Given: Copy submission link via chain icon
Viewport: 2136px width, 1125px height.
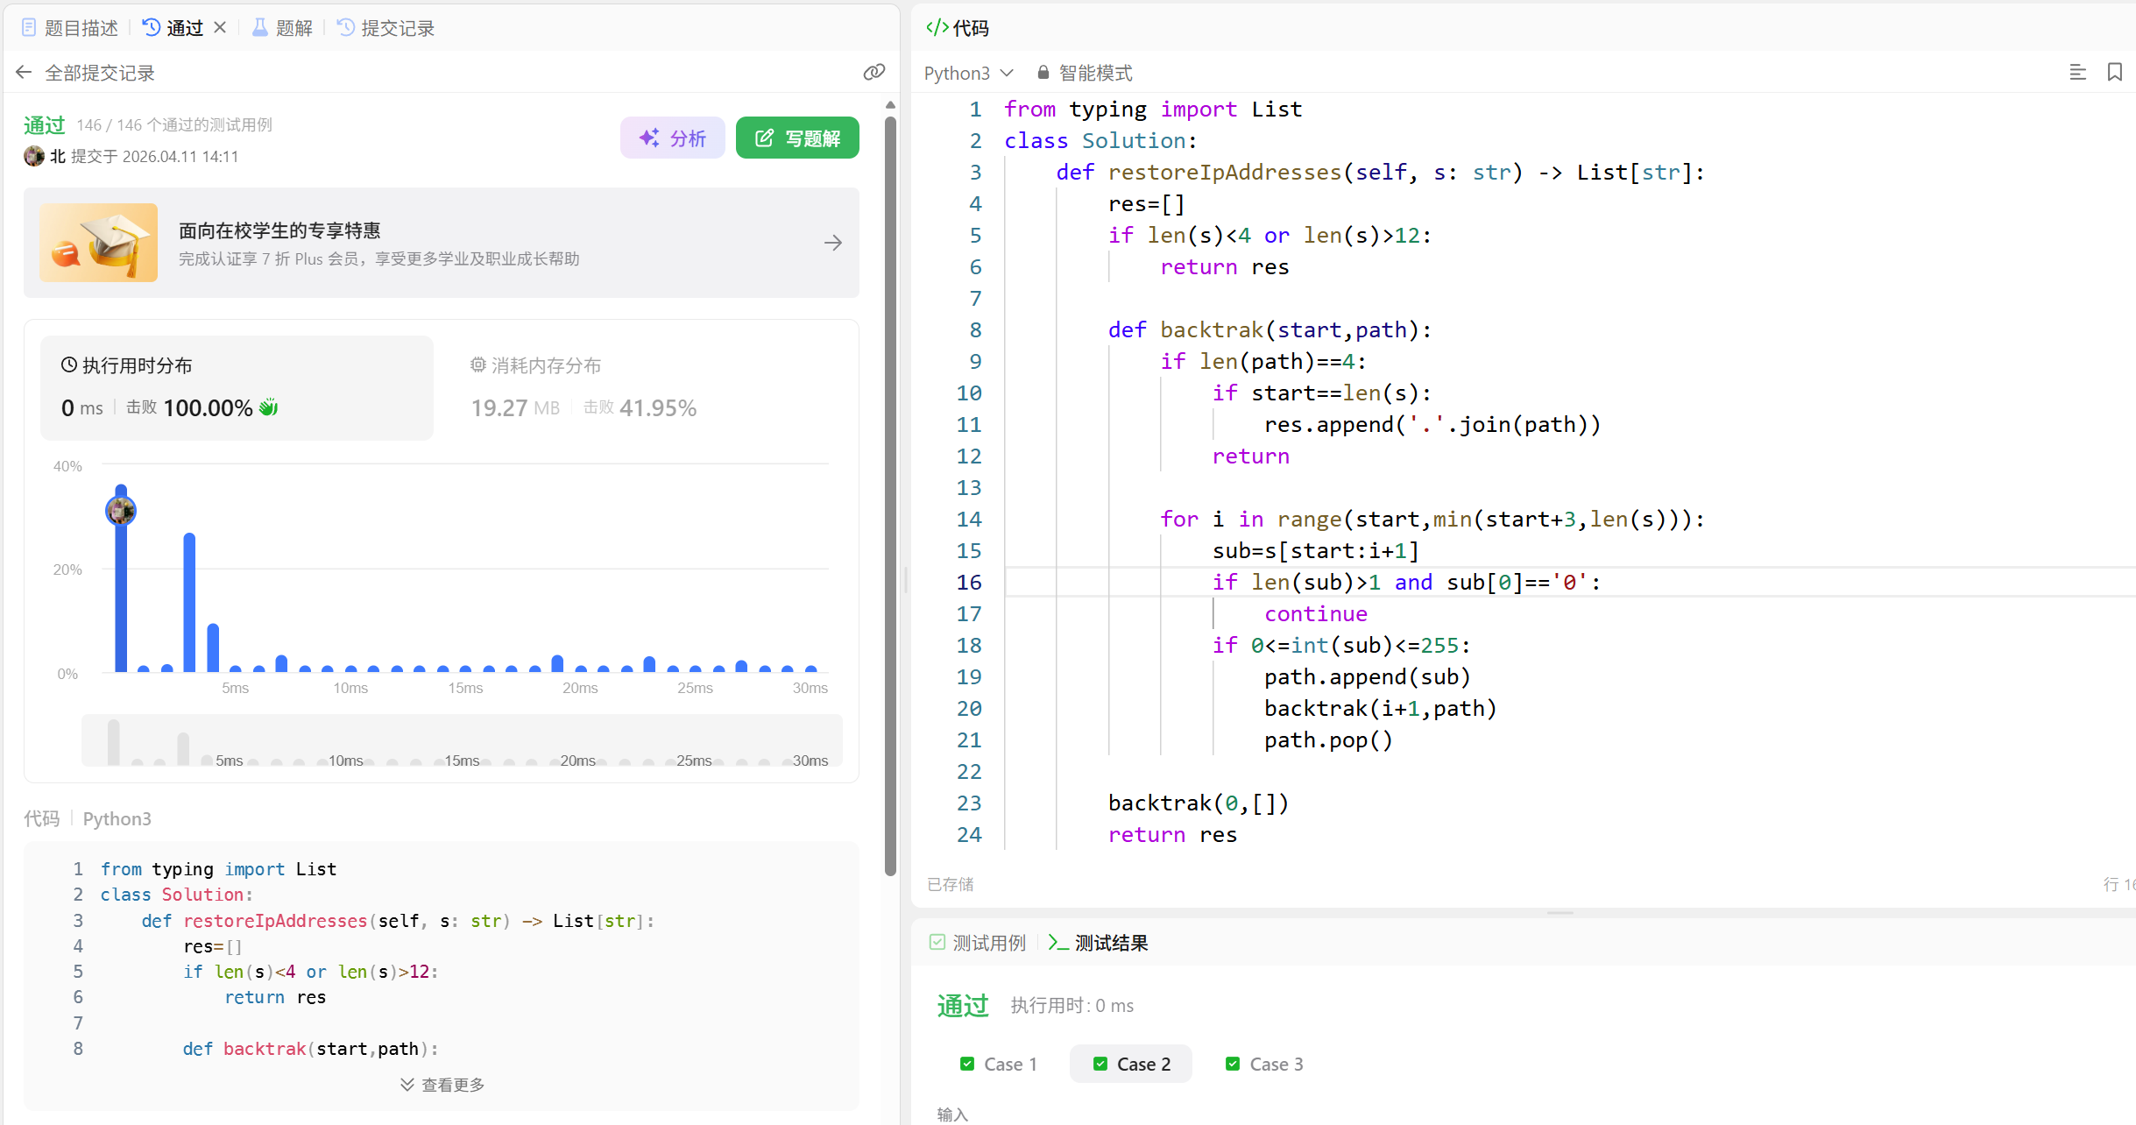Looking at the screenshot, I should [x=873, y=73].
